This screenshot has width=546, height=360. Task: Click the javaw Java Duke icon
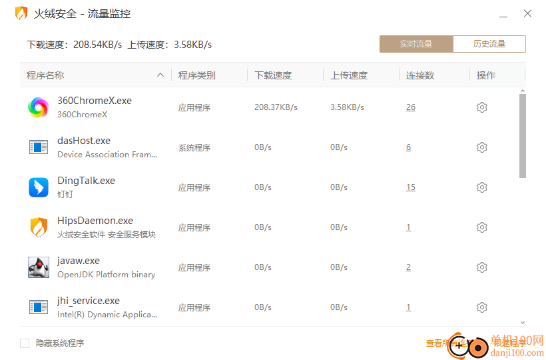tap(39, 267)
